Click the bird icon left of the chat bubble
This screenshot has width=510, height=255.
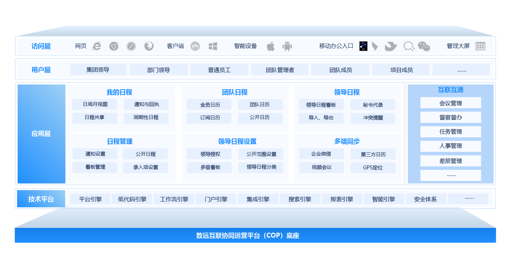coord(391,46)
